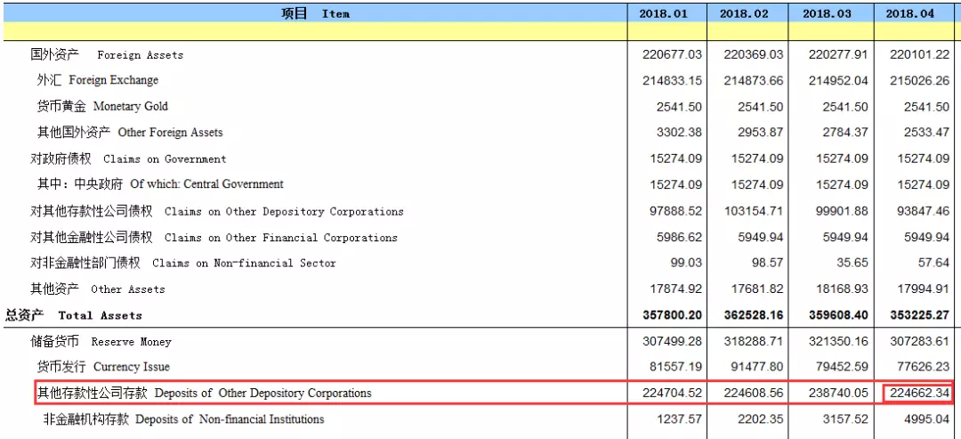Select Foreign Exchange value 214873.66
Screen dimensions: 961x439
click(x=754, y=80)
